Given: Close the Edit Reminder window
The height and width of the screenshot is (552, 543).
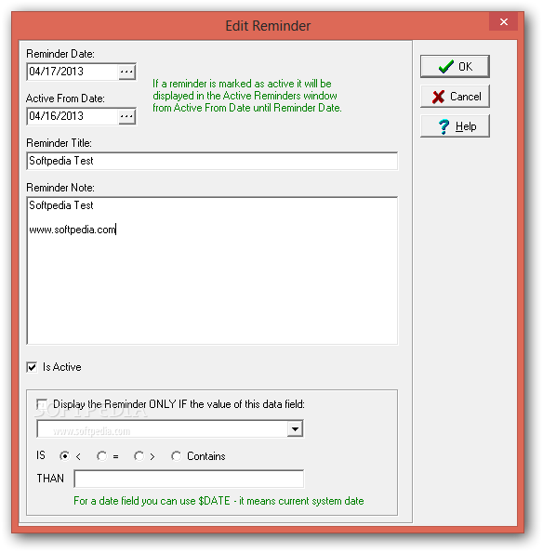Looking at the screenshot, I should [503, 21].
